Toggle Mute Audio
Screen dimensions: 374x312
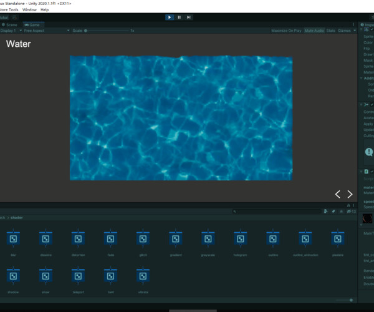pos(314,31)
